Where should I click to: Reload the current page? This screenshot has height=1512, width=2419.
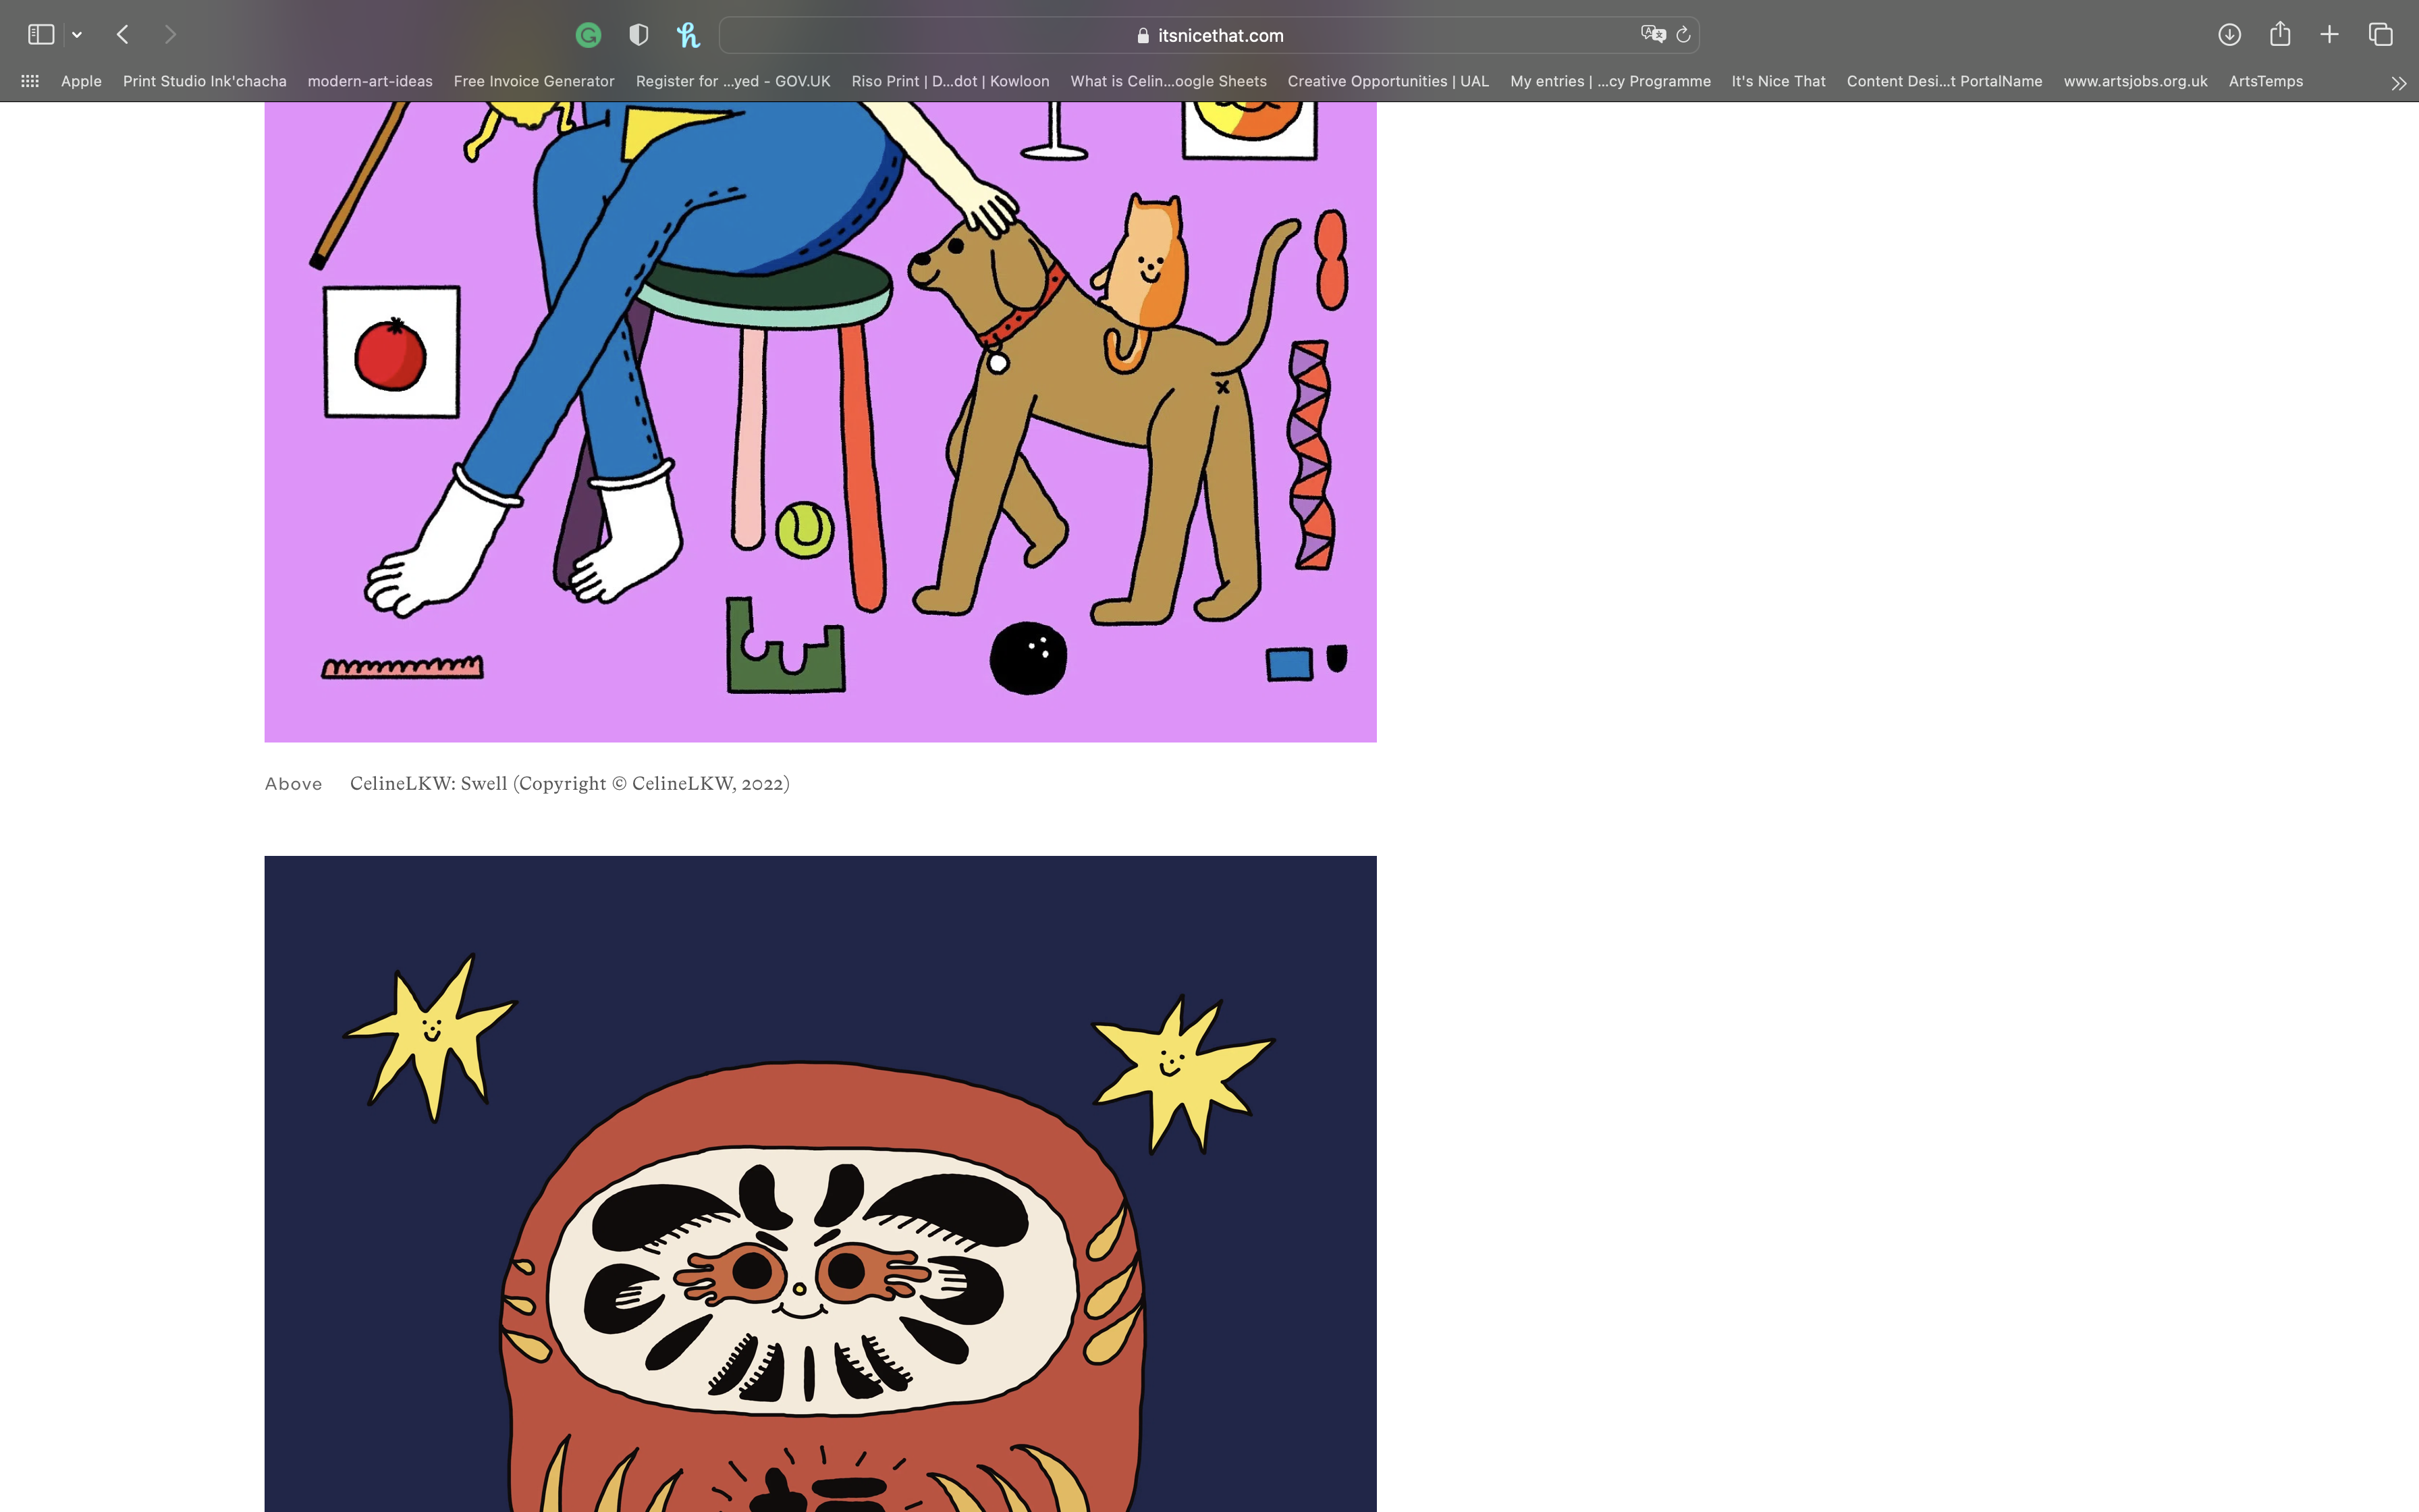[1683, 35]
